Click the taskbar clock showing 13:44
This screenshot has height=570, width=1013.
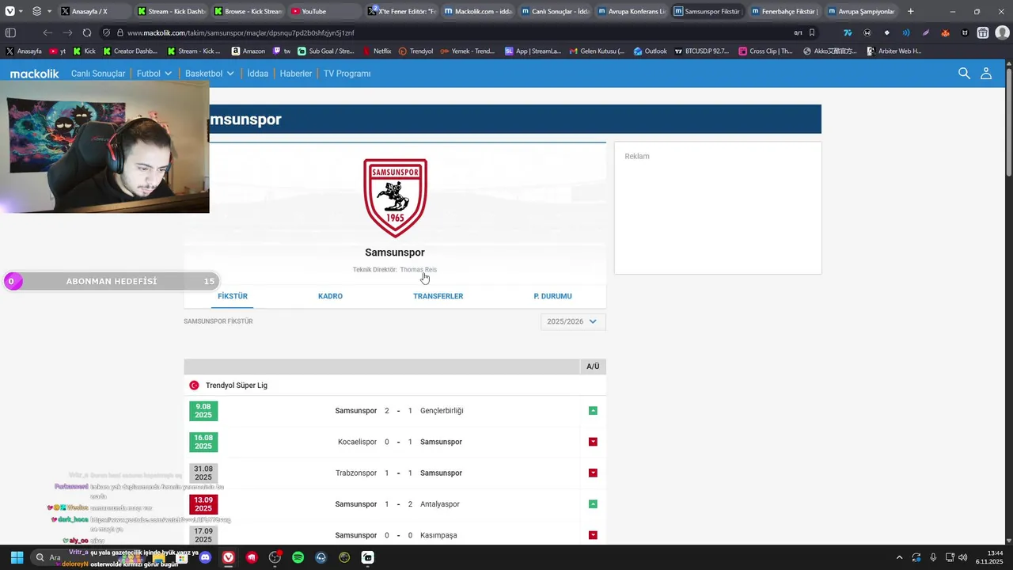click(x=989, y=557)
